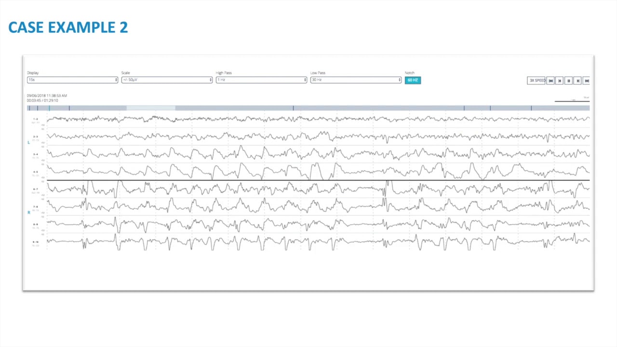
Task: Click the elapsed time text 00:03:45 / 01:29:10
Action: (x=42, y=100)
